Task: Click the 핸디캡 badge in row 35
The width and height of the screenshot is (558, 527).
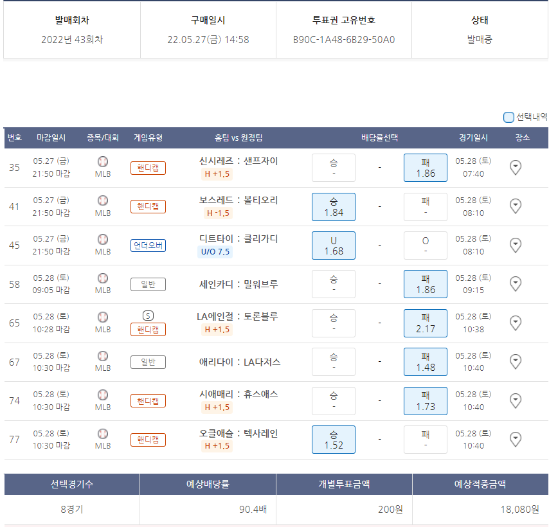Action: [148, 168]
